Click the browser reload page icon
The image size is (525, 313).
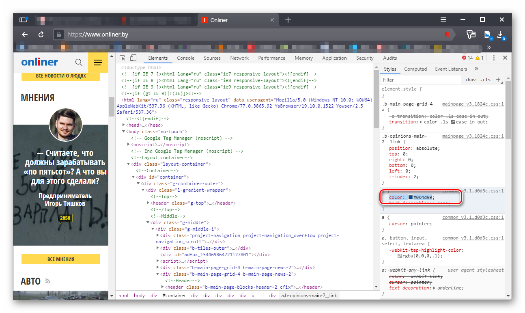coord(41,35)
